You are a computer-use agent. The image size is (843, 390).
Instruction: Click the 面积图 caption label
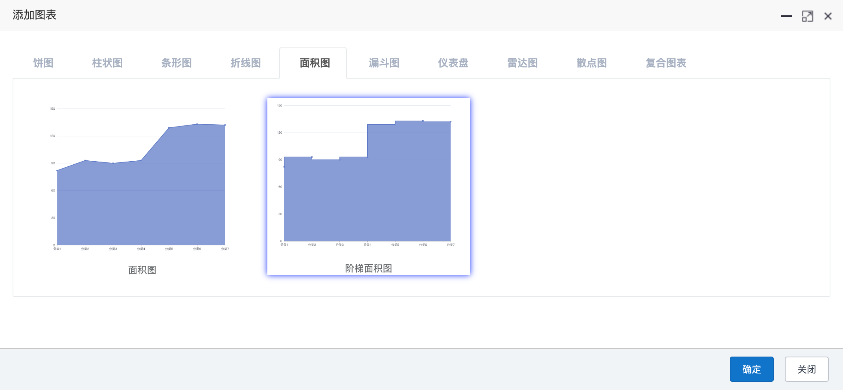tap(142, 270)
